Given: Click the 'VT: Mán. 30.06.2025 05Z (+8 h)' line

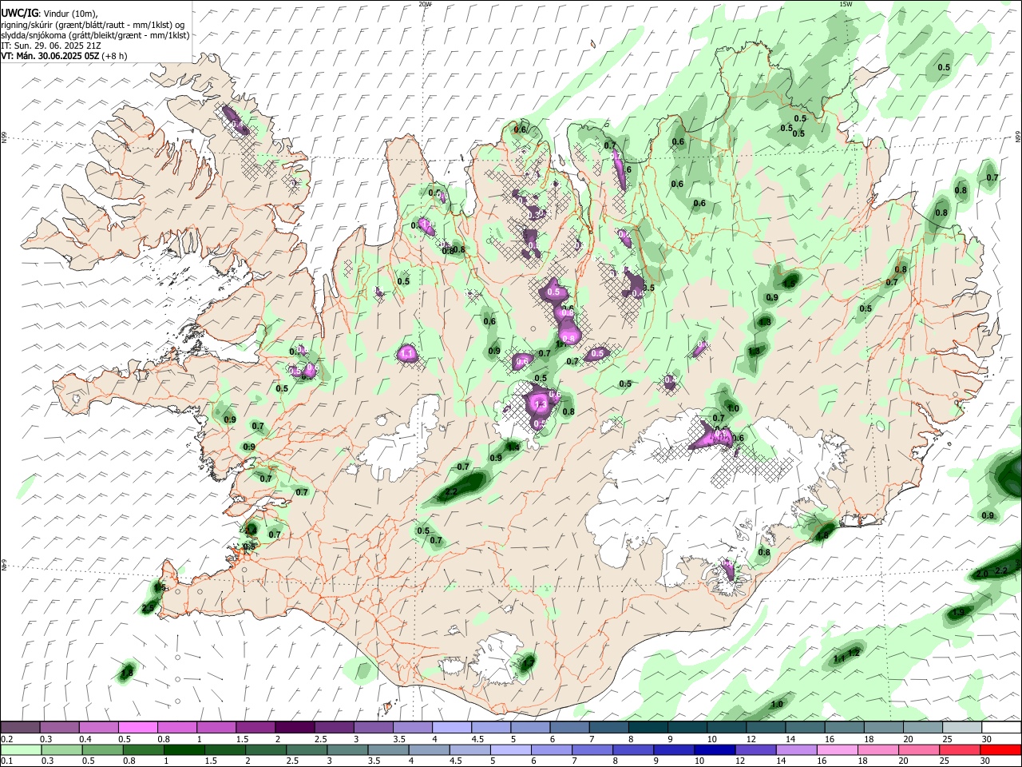Looking at the screenshot, I should [x=64, y=56].
